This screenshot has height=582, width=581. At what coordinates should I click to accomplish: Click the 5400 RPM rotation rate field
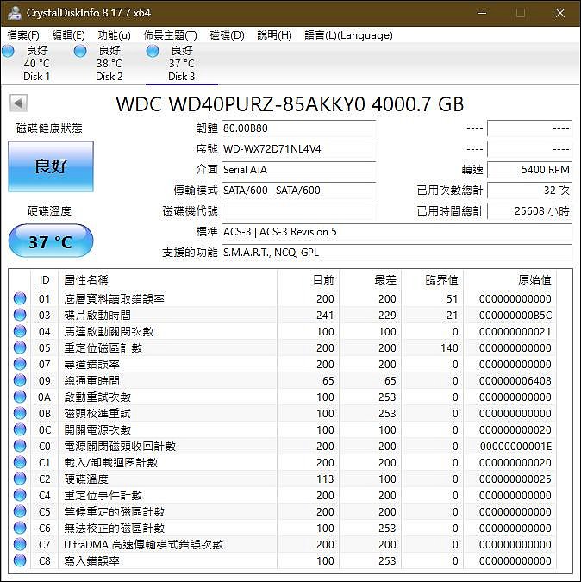pos(530,170)
